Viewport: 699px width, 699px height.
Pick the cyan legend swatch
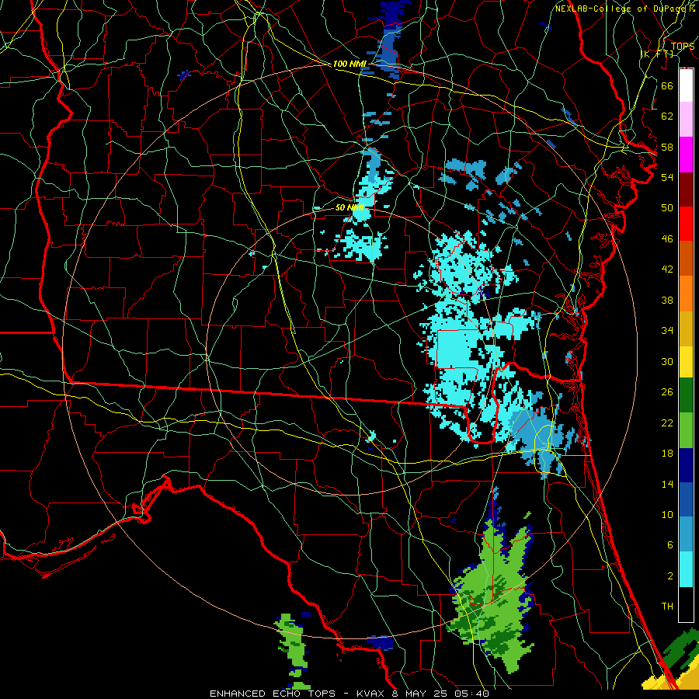pos(686,569)
